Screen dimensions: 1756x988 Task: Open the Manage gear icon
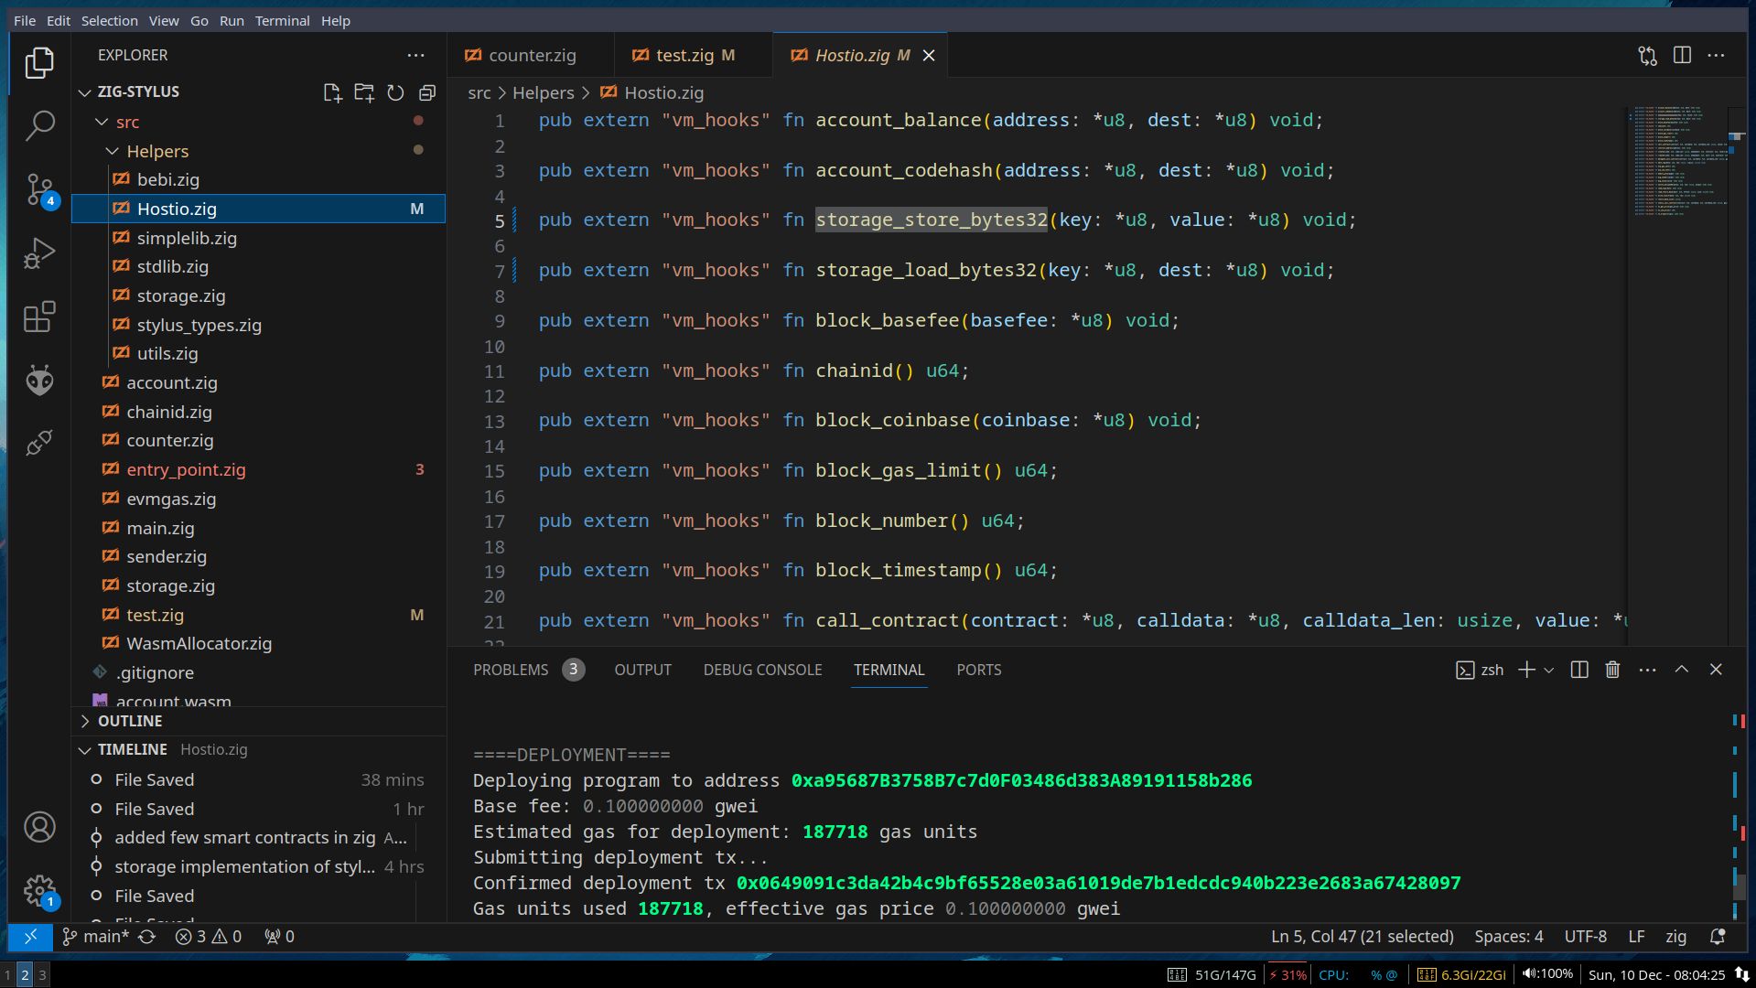pos(39,890)
